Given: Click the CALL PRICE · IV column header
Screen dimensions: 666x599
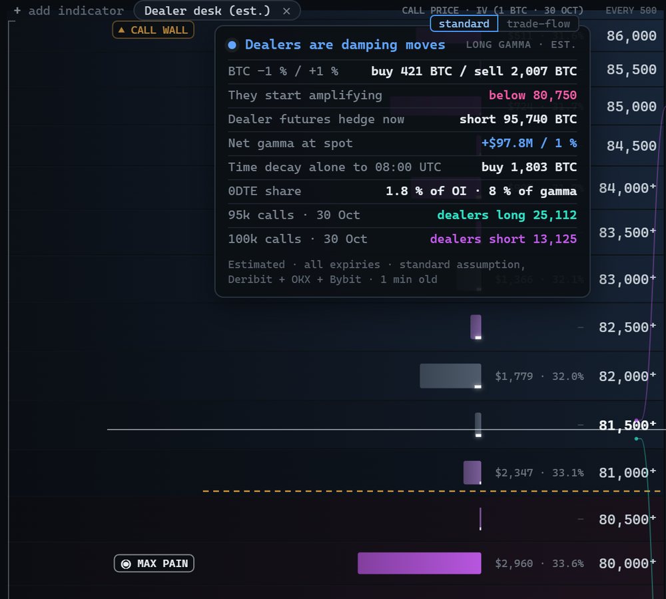Looking at the screenshot, I should tap(493, 10).
